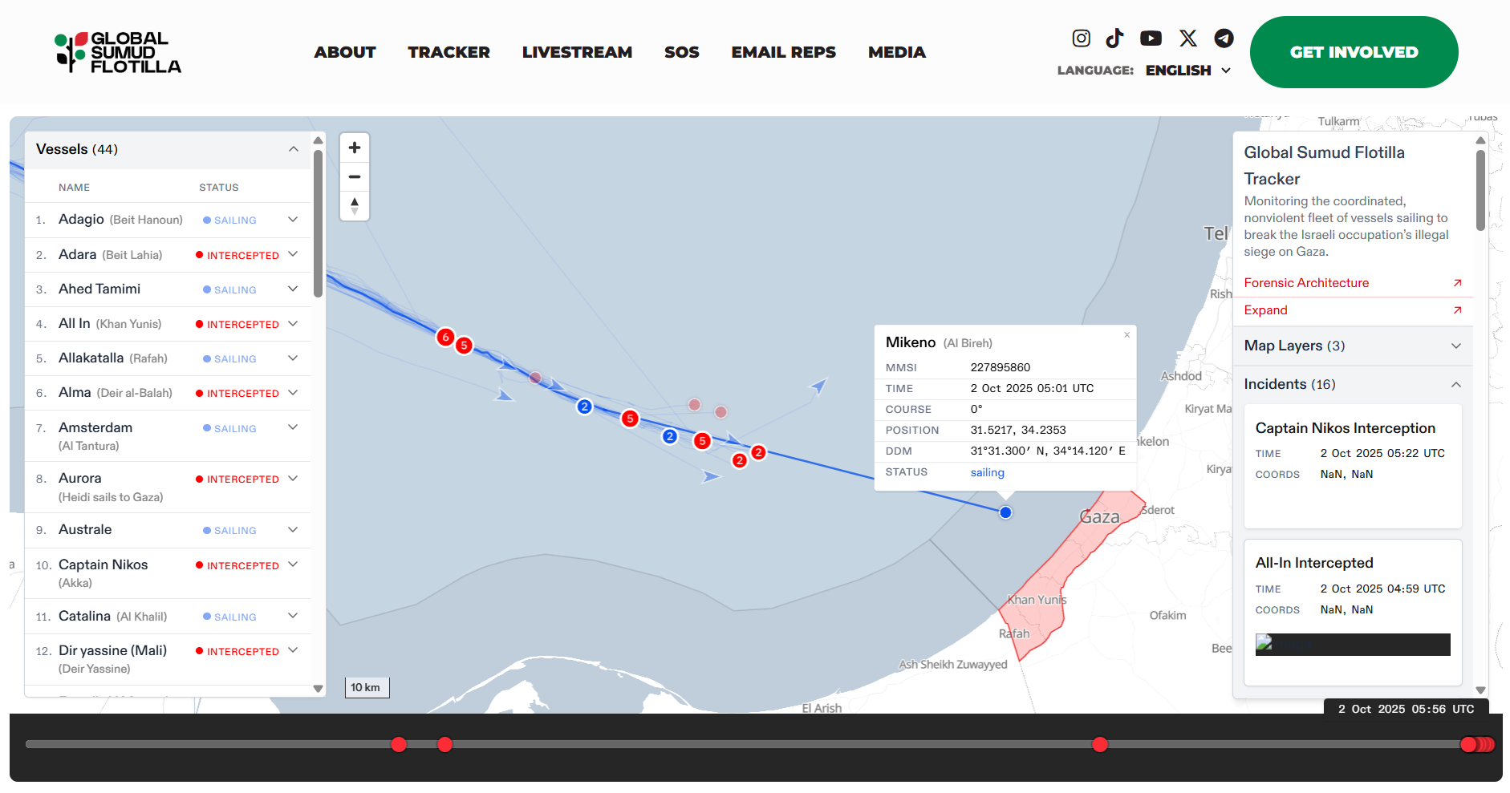
Task: Click the blue Mikeno vessel marker near Gaza
Action: pyautogui.click(x=1005, y=512)
